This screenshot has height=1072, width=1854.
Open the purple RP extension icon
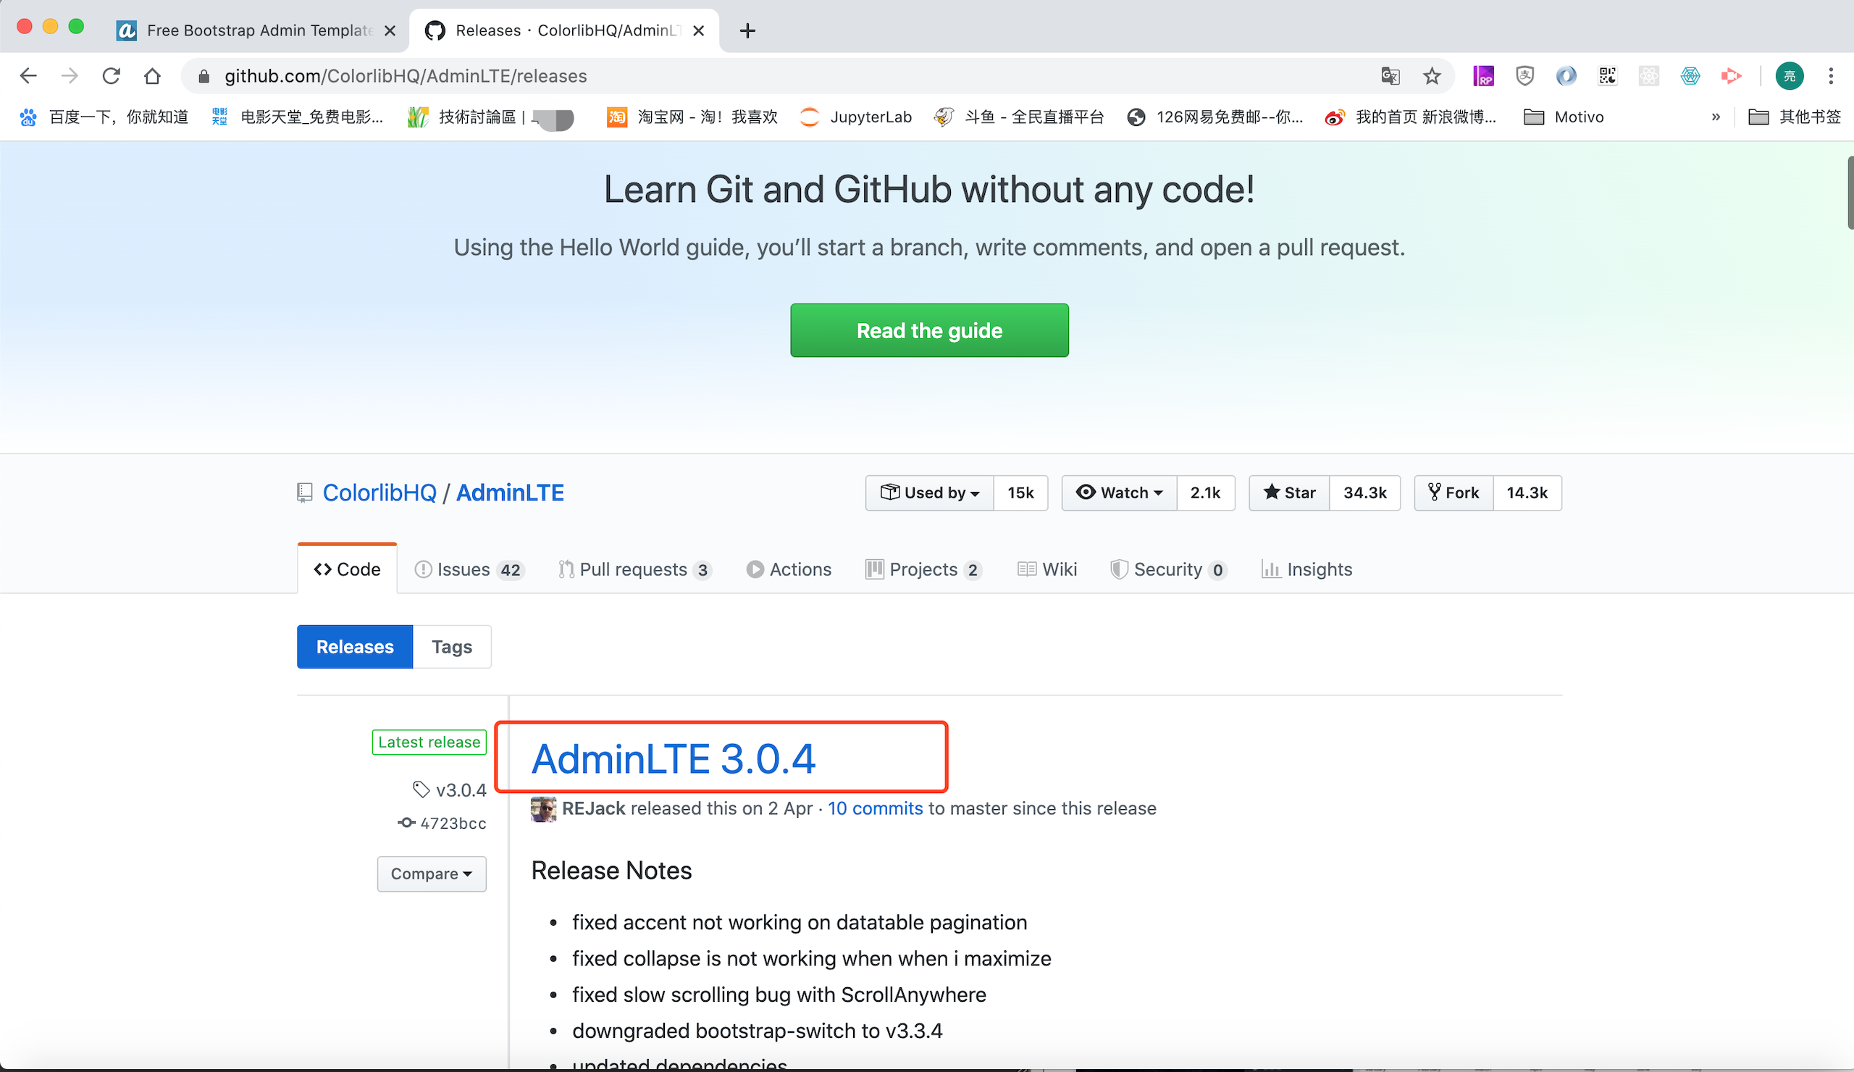[1483, 76]
